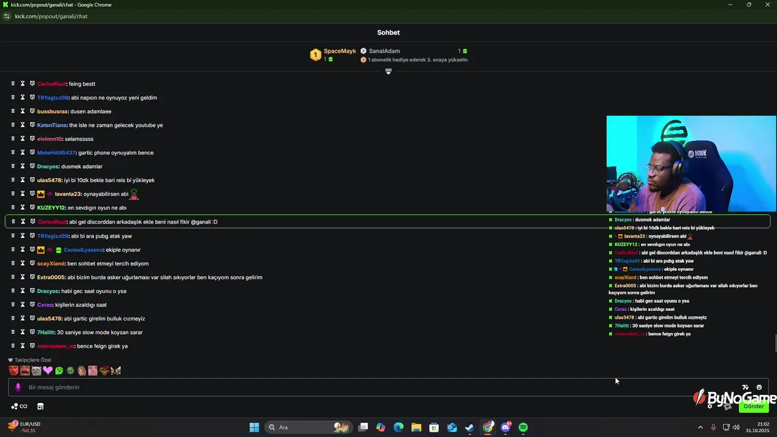Click the Gönder send button

(x=753, y=406)
